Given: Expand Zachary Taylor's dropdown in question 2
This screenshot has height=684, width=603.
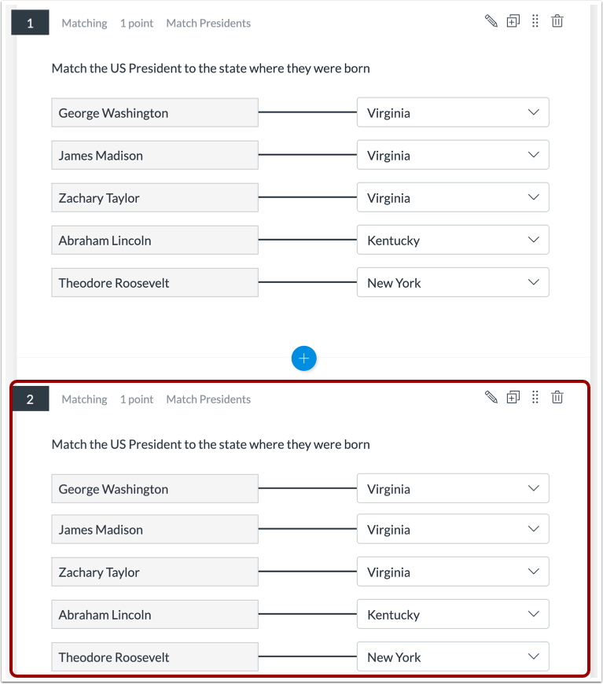Looking at the screenshot, I should pos(453,572).
